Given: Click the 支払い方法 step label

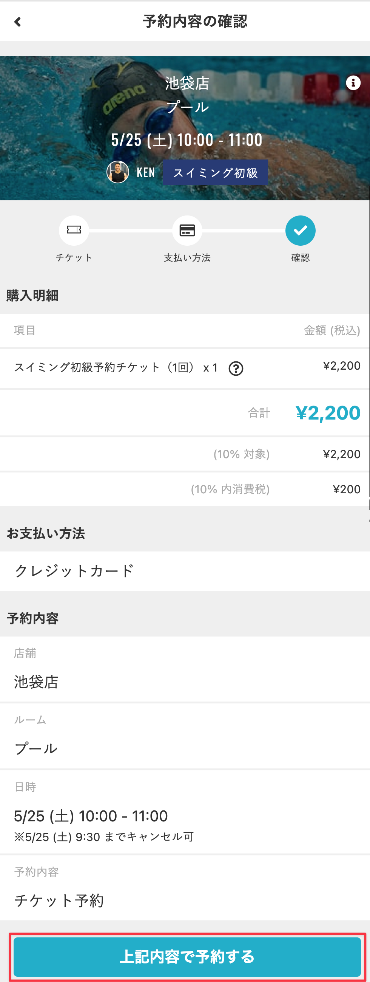Looking at the screenshot, I should coord(187,258).
